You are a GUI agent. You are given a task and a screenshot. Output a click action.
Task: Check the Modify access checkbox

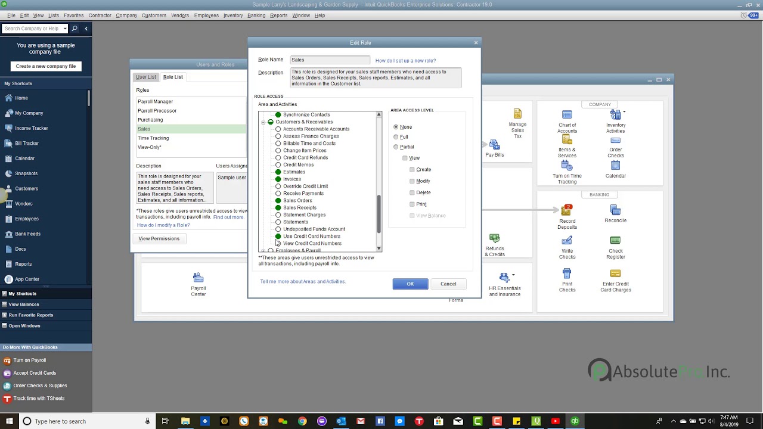[x=412, y=181]
